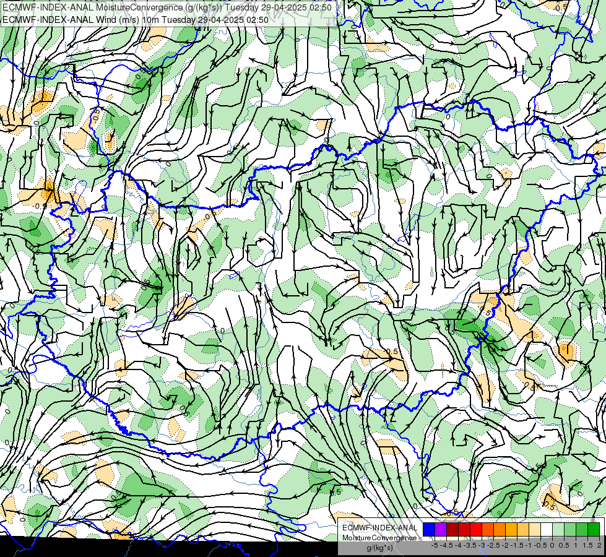Click the legend label MoistureConvergence
The width and height of the screenshot is (606, 557).
pyautogui.click(x=379, y=538)
